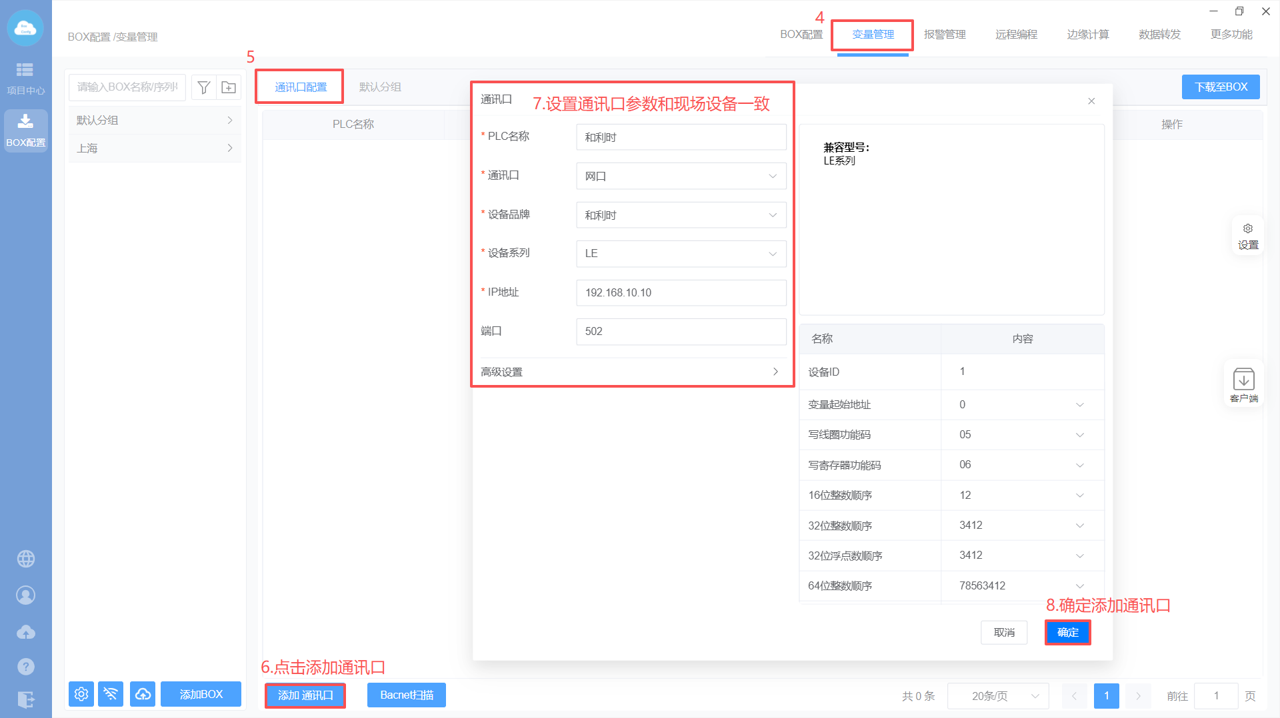
Task: Open the gear settings icon at bottom-left
Action: point(81,694)
